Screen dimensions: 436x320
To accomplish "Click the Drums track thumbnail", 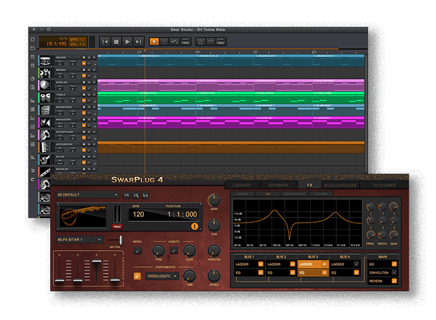I will 45,60.
